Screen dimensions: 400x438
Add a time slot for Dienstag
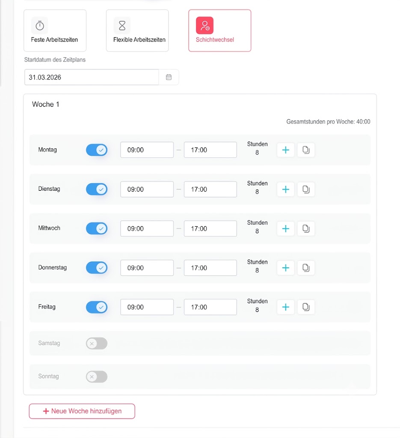coord(285,189)
